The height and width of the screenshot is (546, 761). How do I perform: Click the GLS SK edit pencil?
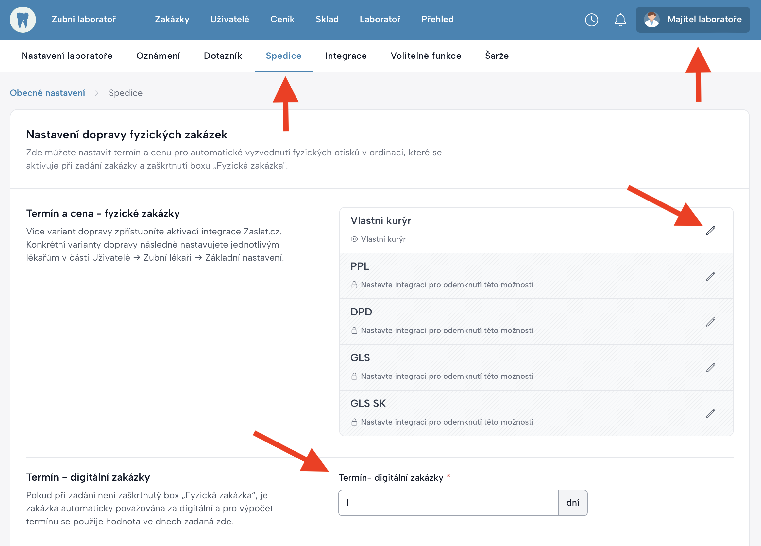coord(710,413)
